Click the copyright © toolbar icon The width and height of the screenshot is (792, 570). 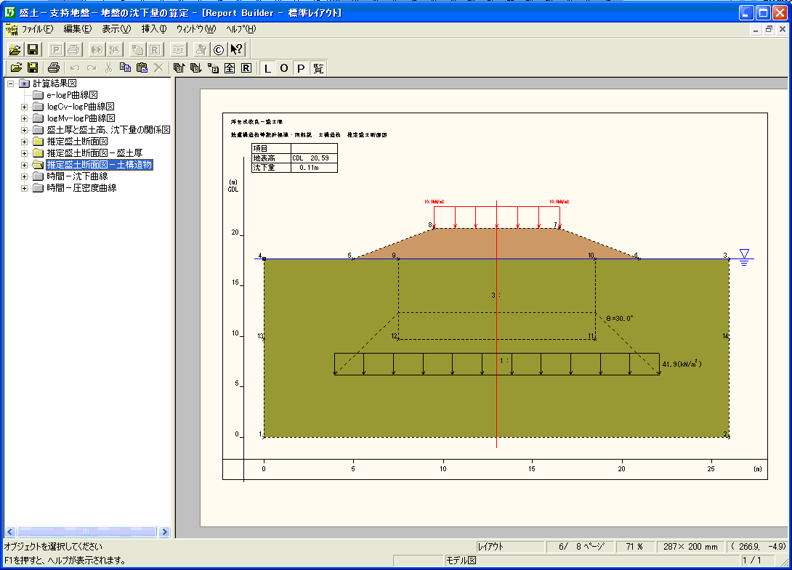pyautogui.click(x=218, y=49)
